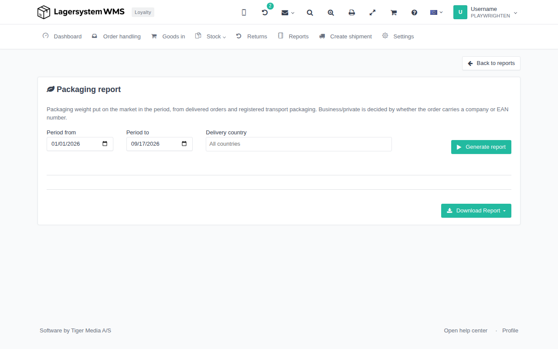Screen dimensions: 558x349
Task: Click the 'Software by Tiger Media A/S' text
Action: point(75,331)
